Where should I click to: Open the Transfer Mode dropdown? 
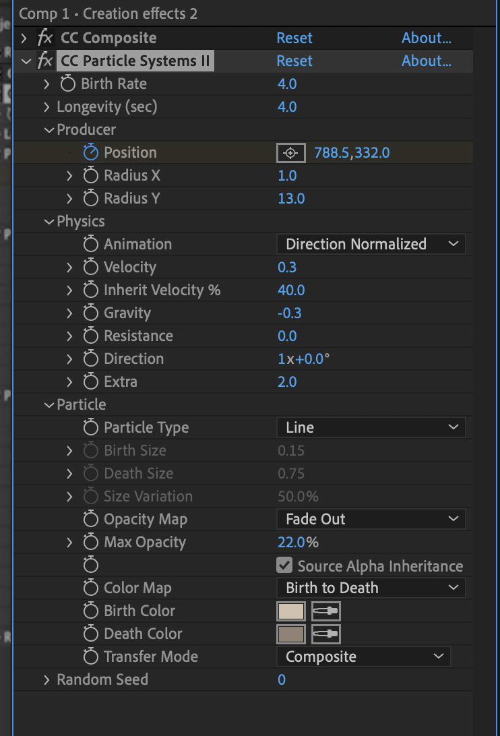pos(364,656)
